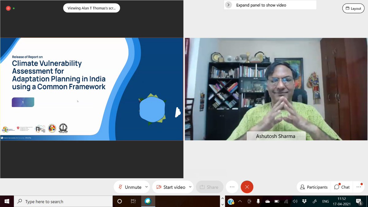Select Ashutosh Sharma's video tile
The width and height of the screenshot is (368, 207).
276,89
